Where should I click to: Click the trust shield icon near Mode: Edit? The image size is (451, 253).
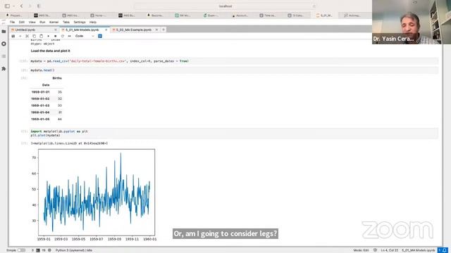click(375, 250)
